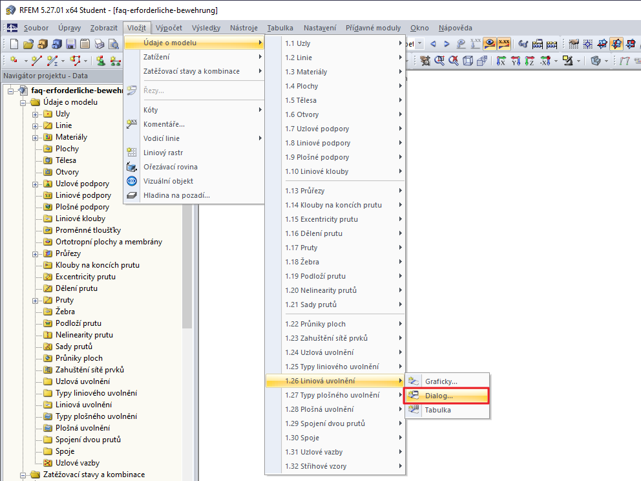Select Uzlové vazby in navigator tree
This screenshot has width=641, height=481.
coord(78,463)
